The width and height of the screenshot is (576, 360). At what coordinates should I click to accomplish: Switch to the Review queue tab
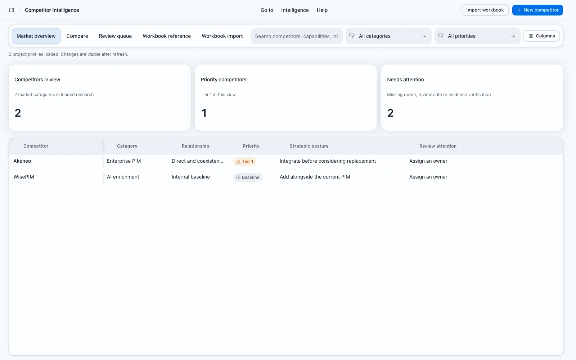(115, 36)
